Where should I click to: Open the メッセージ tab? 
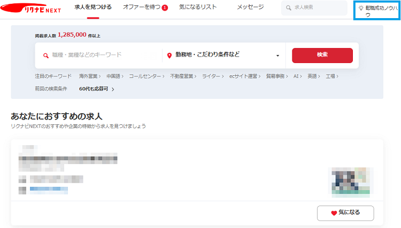click(x=250, y=8)
